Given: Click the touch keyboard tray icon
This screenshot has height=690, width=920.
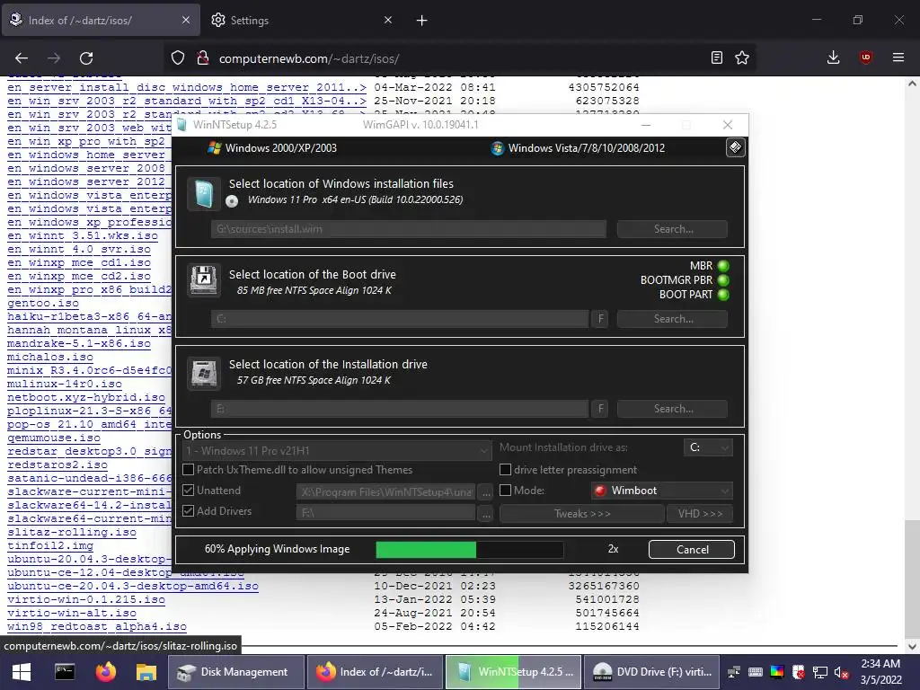Looking at the screenshot, I should [x=756, y=672].
